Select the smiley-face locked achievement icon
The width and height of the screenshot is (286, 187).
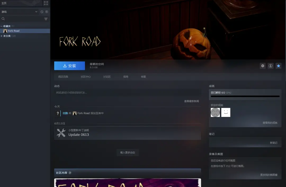click(x=226, y=112)
